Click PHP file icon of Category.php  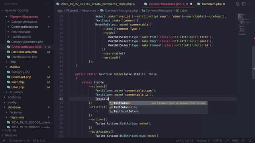[8, 72]
